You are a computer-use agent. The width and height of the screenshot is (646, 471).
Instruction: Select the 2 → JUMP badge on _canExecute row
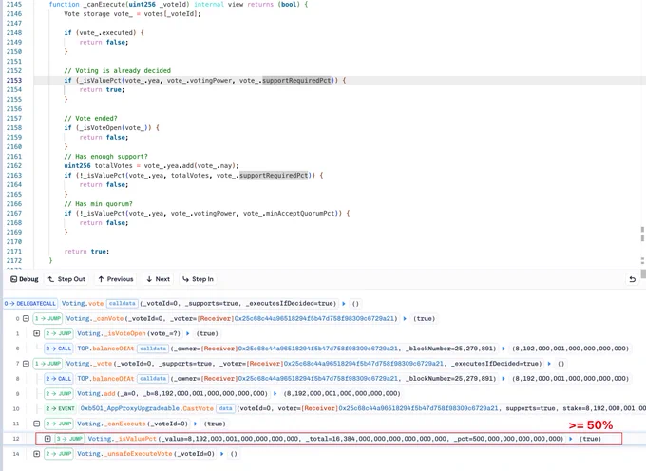pyautogui.click(x=59, y=424)
